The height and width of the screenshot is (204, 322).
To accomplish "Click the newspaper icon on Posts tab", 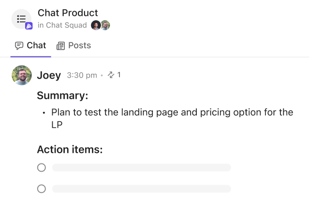I will tap(60, 46).
